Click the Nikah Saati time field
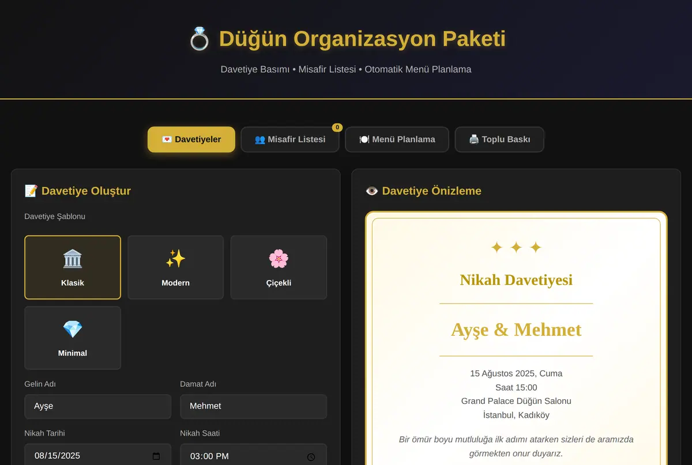692x465 pixels. tap(254, 455)
